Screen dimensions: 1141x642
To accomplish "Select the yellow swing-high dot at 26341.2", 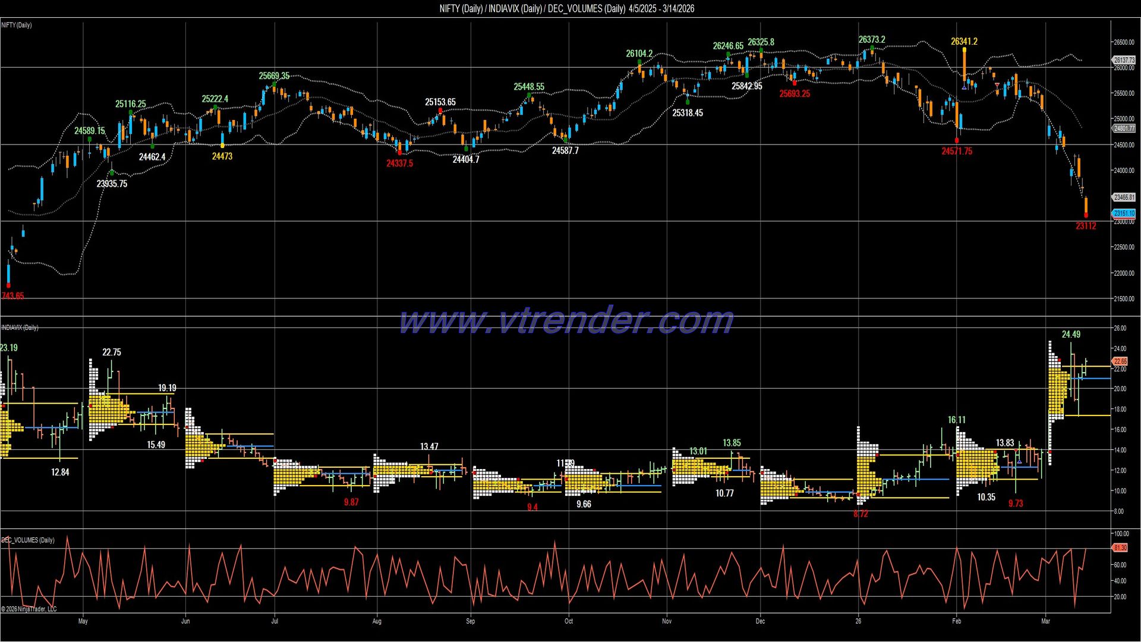I will tap(964, 49).
